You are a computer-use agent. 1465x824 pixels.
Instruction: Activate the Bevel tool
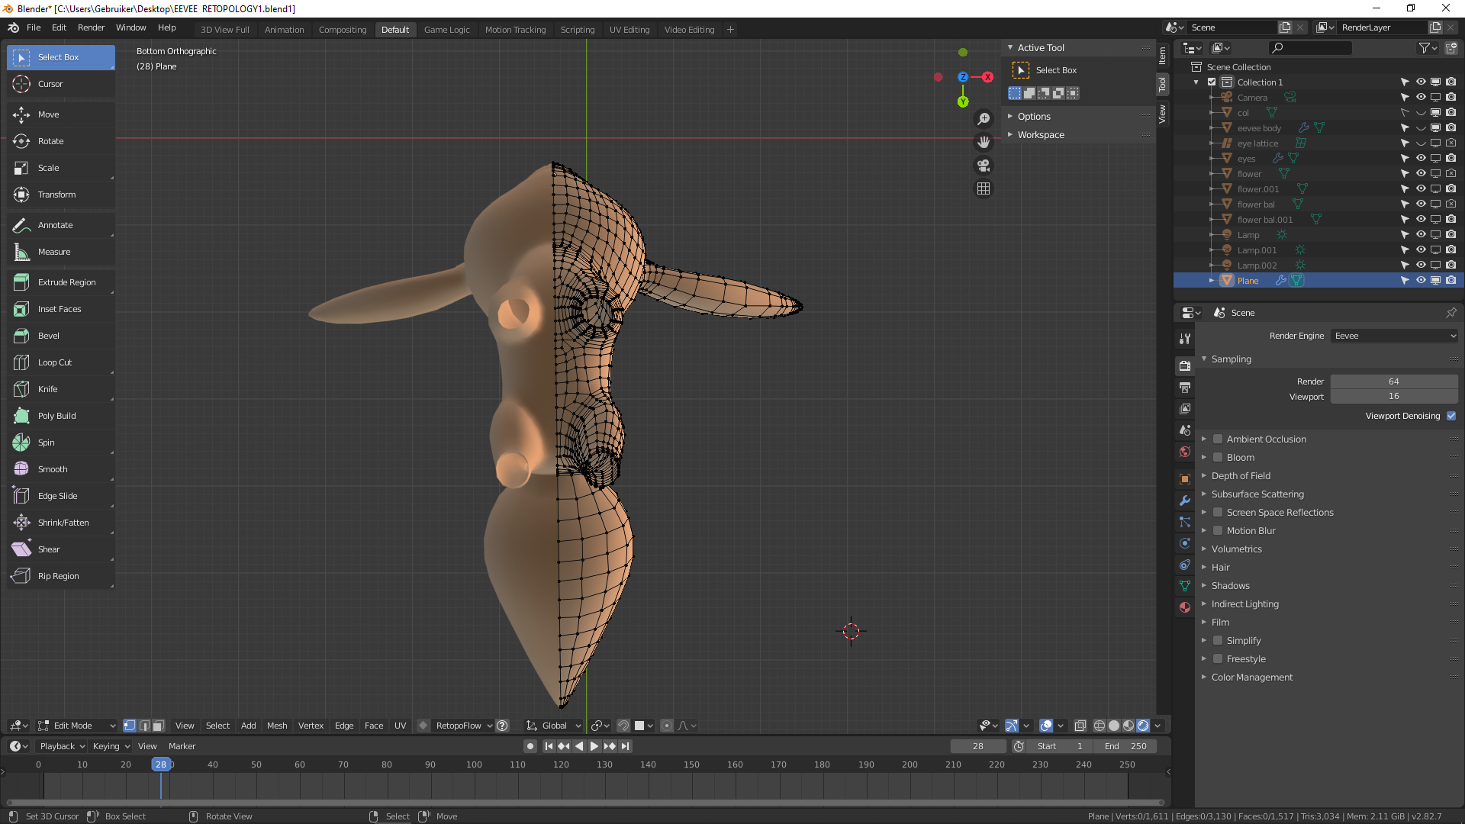(x=48, y=336)
